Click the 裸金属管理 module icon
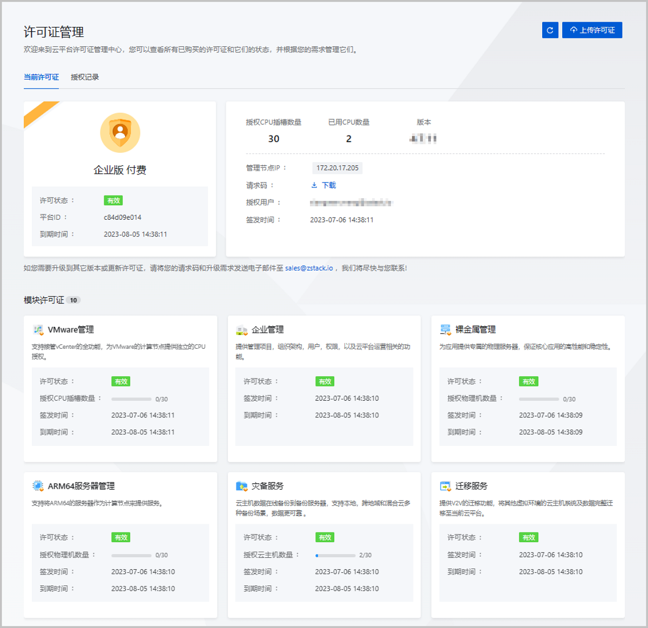This screenshot has width=648, height=628. [x=444, y=329]
